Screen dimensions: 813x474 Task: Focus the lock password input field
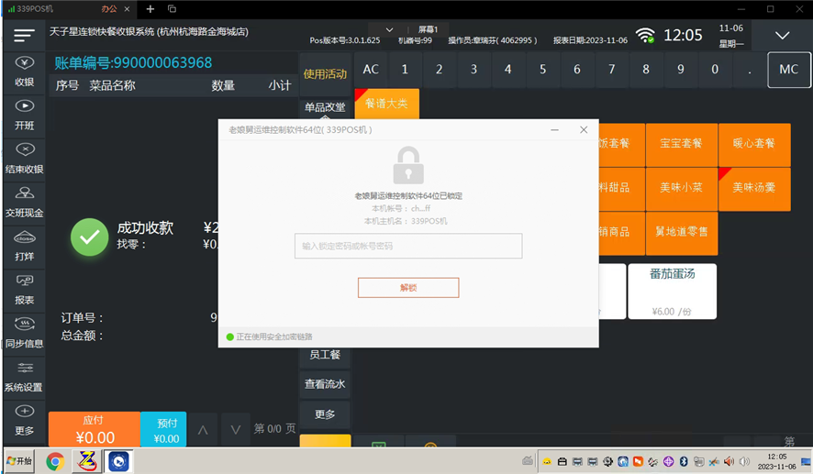[408, 246]
